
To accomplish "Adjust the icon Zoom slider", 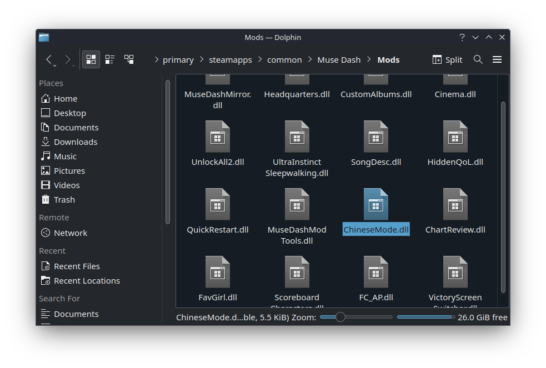I will (x=356, y=317).
